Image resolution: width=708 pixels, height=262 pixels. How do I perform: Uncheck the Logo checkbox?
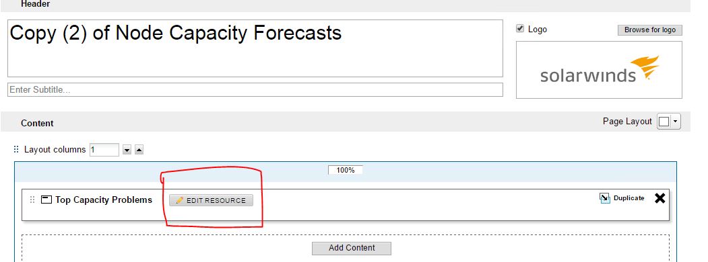click(520, 29)
